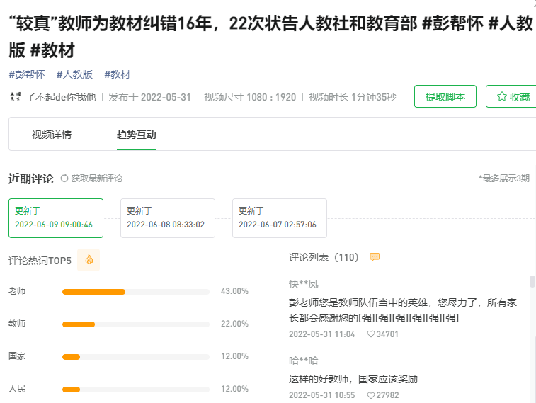Click the timestamp 2022-05-31 11:04
The image size is (536, 403).
pos(321,334)
